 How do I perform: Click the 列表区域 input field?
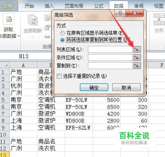[110, 49]
